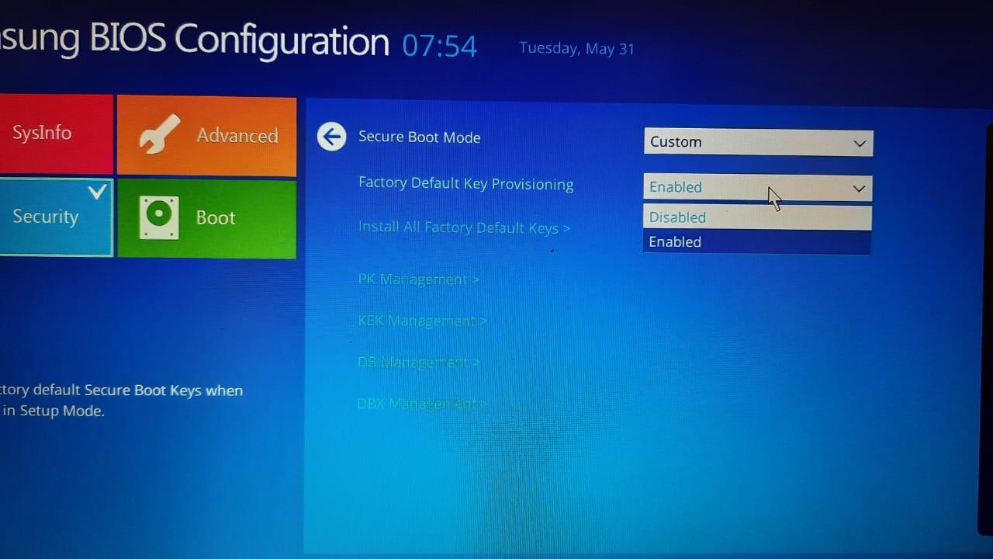Screen dimensions: 993x559
Task: Click the Secure Boot Mode label
Action: [420, 137]
